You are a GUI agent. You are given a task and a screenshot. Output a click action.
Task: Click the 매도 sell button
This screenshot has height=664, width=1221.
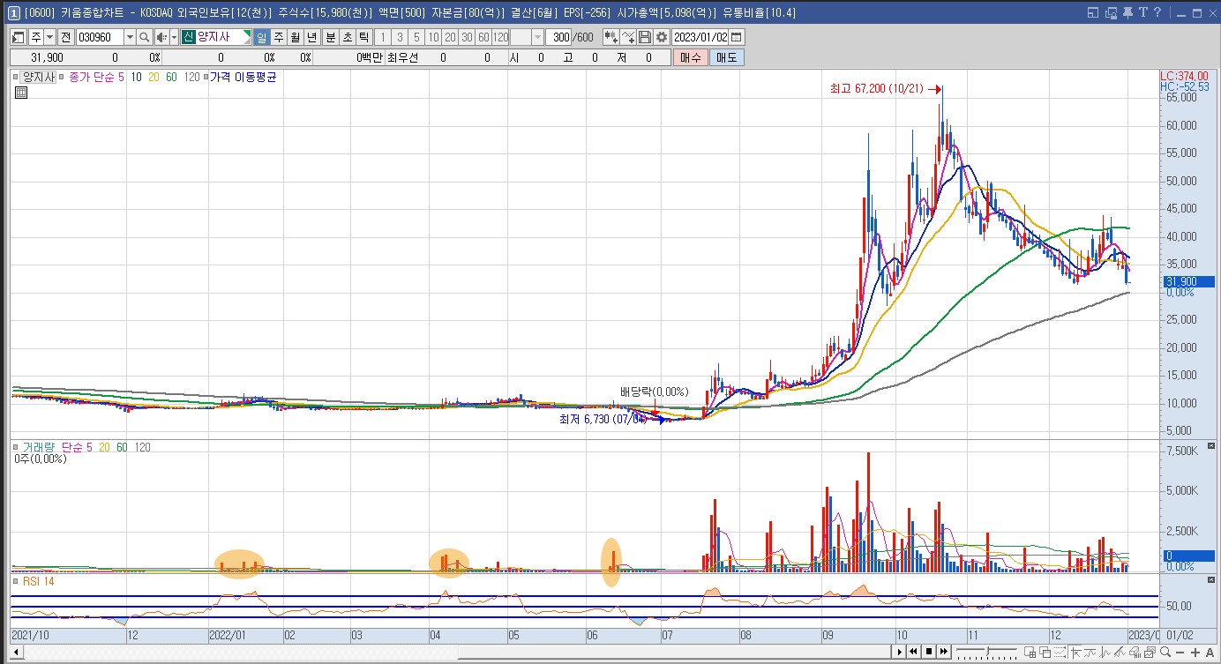[726, 57]
